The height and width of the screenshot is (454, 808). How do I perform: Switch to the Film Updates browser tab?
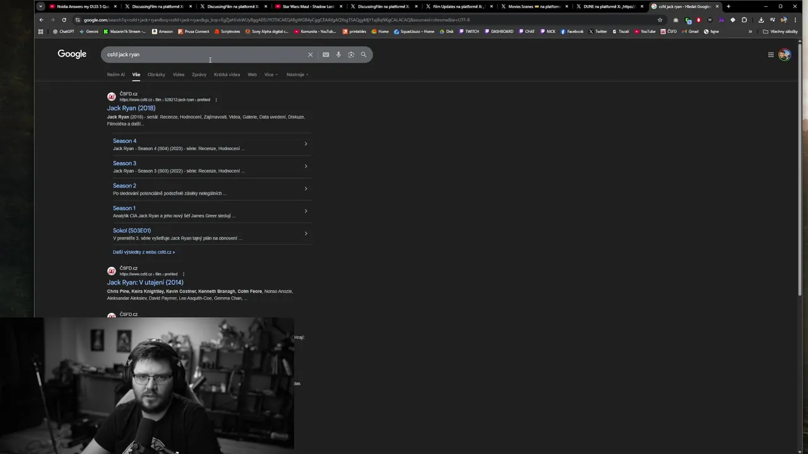click(458, 6)
